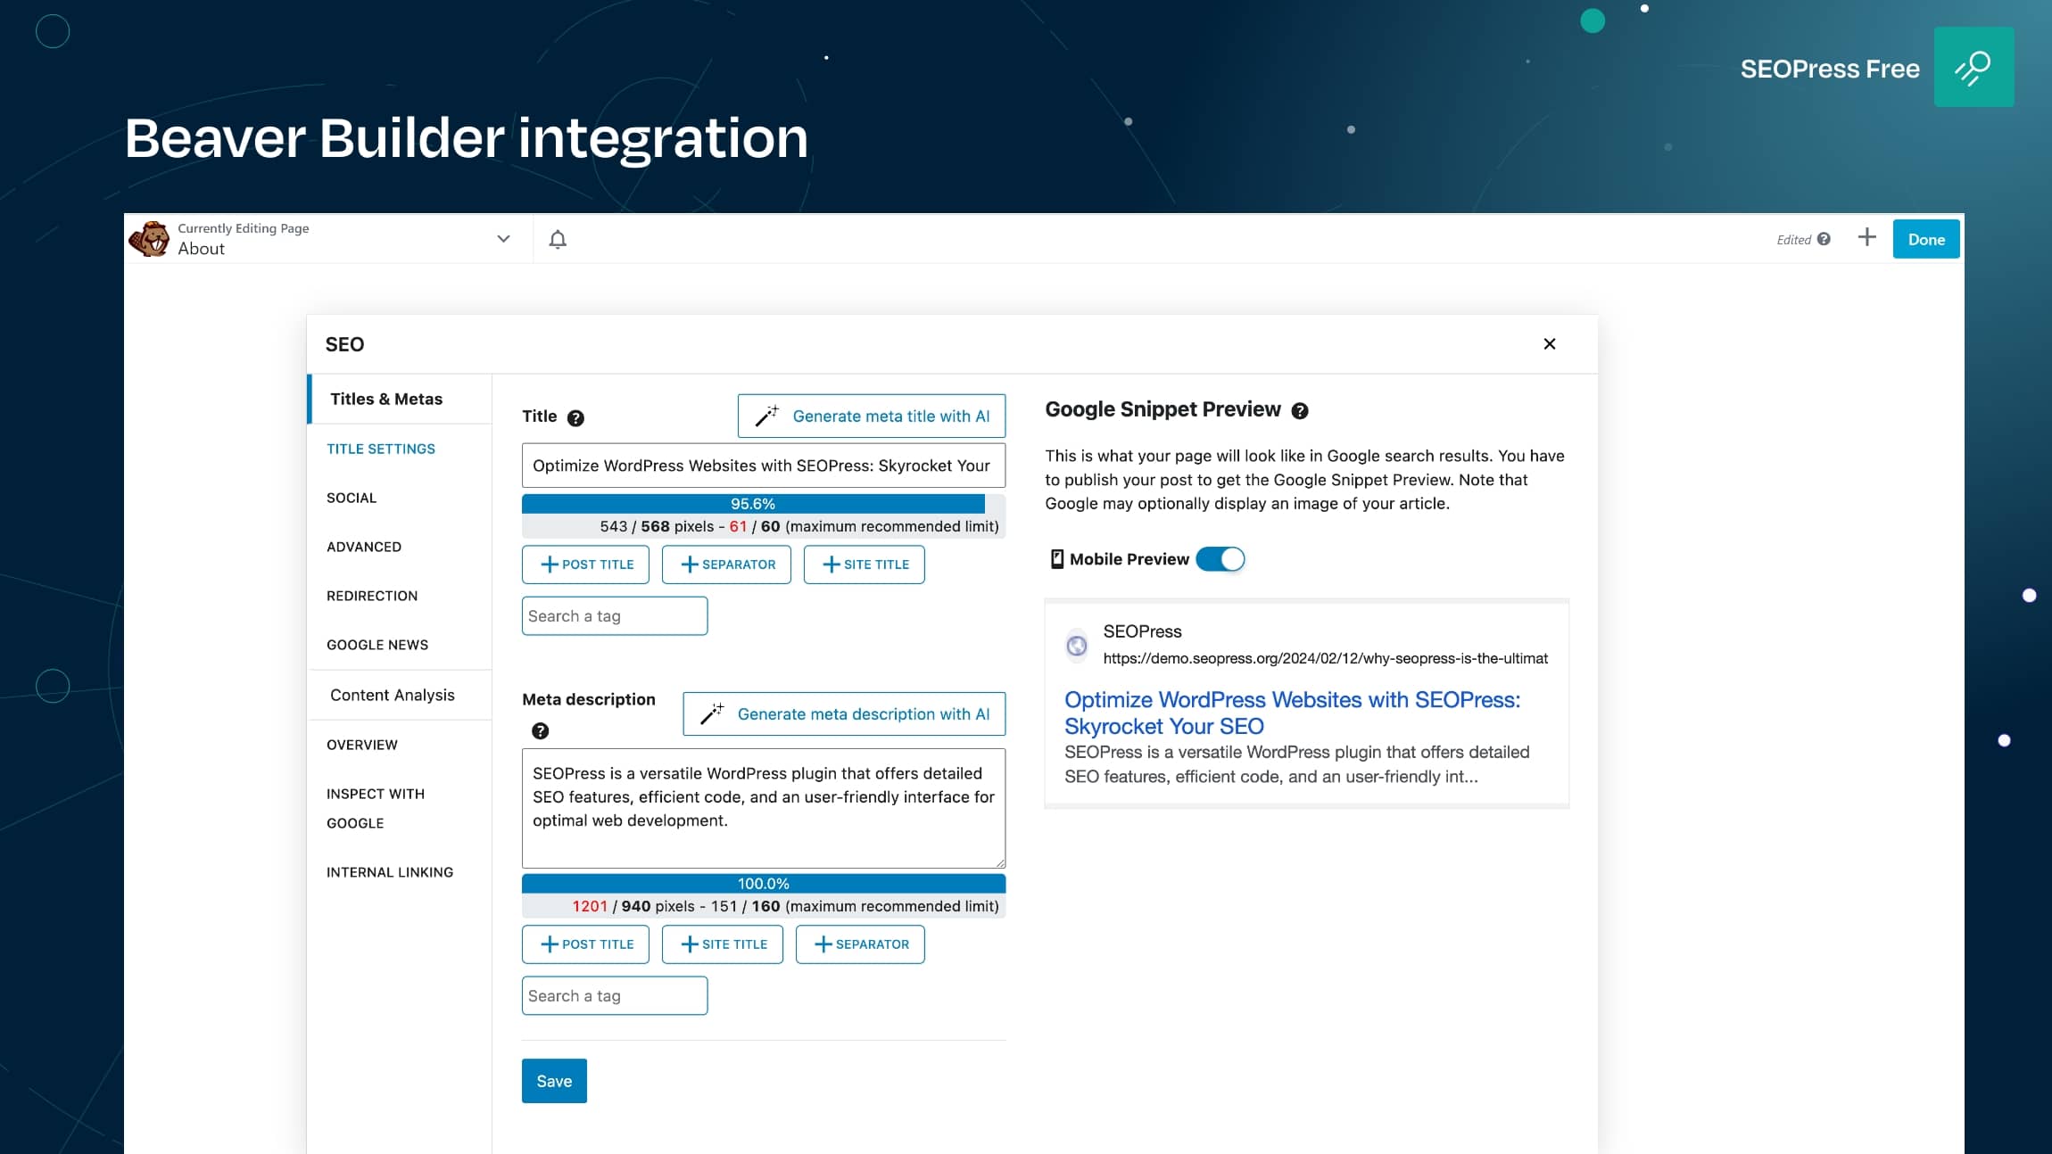Click the mobile device icon in snippet preview
The width and height of the screenshot is (2052, 1154).
[1055, 558]
